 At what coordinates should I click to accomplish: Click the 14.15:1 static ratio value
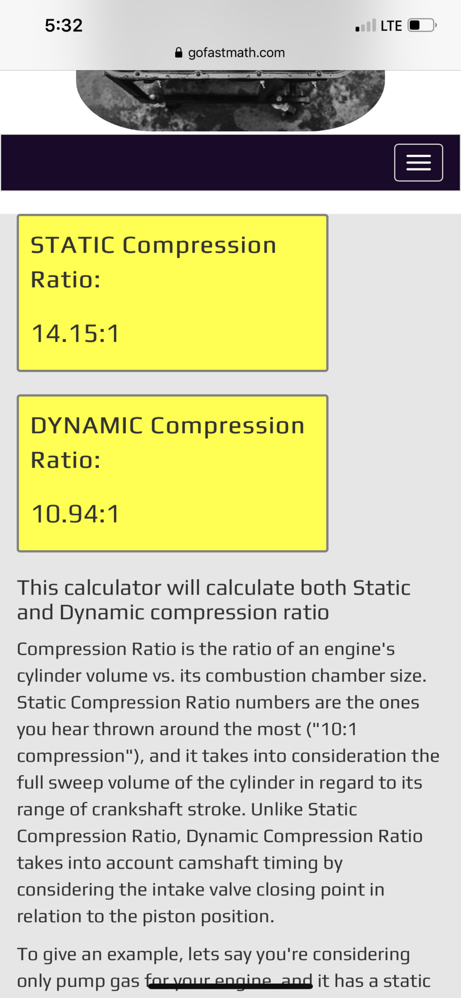click(x=76, y=333)
